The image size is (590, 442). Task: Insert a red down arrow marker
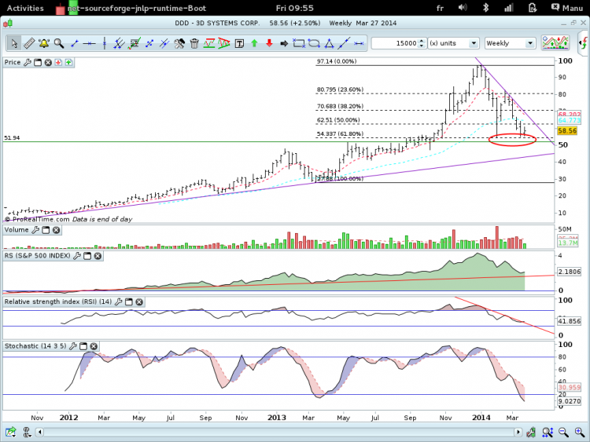(x=269, y=43)
